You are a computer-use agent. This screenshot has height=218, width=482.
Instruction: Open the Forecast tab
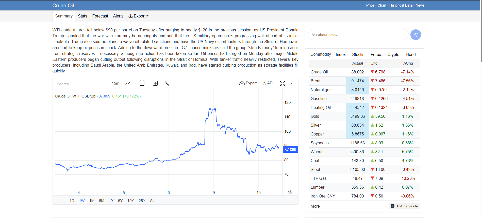[x=100, y=16]
